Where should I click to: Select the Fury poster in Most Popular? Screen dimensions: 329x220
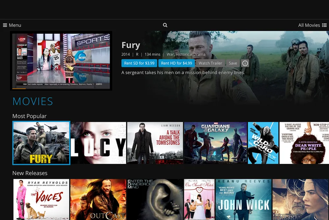tap(41, 143)
